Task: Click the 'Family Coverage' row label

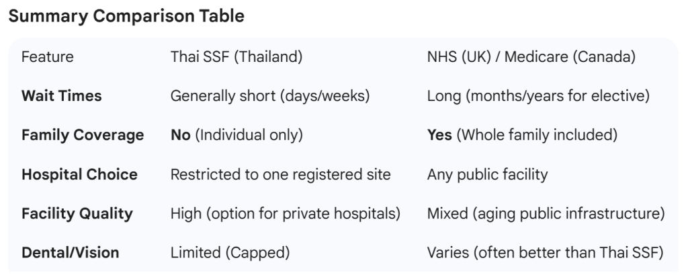Action: coord(82,135)
